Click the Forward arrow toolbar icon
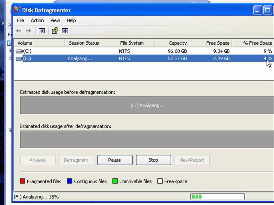Image resolution: width=274 pixels, height=205 pixels. (x=29, y=31)
